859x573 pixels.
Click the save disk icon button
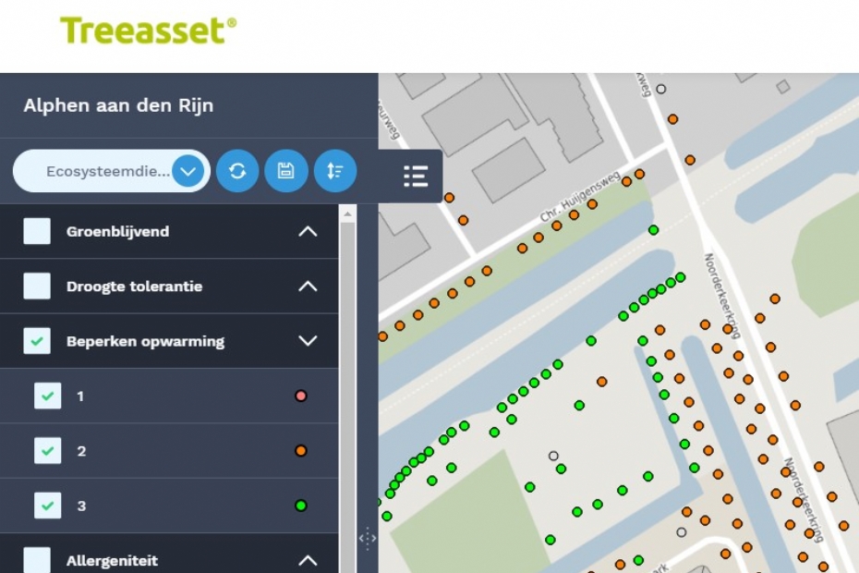pyautogui.click(x=286, y=171)
